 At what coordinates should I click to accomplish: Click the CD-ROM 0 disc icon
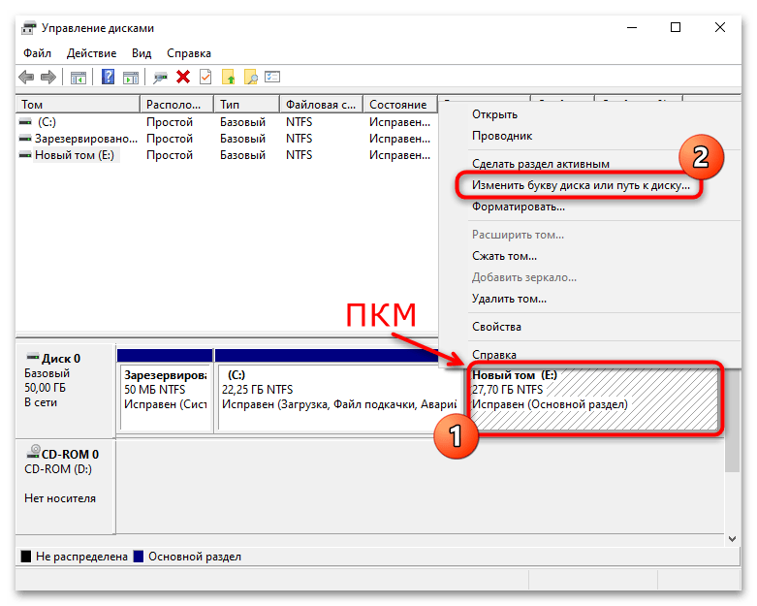(x=33, y=452)
